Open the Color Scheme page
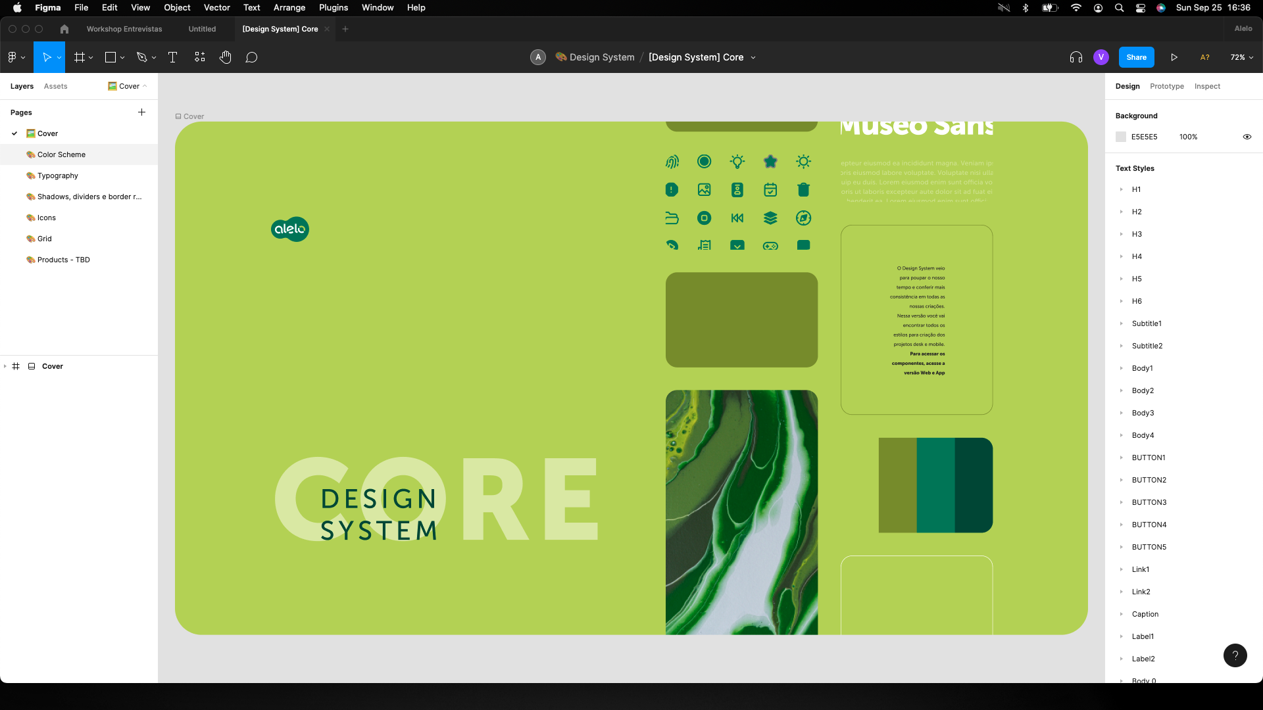The image size is (1263, 710). click(61, 154)
